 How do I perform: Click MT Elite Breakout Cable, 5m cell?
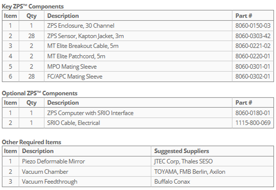click(x=83, y=46)
